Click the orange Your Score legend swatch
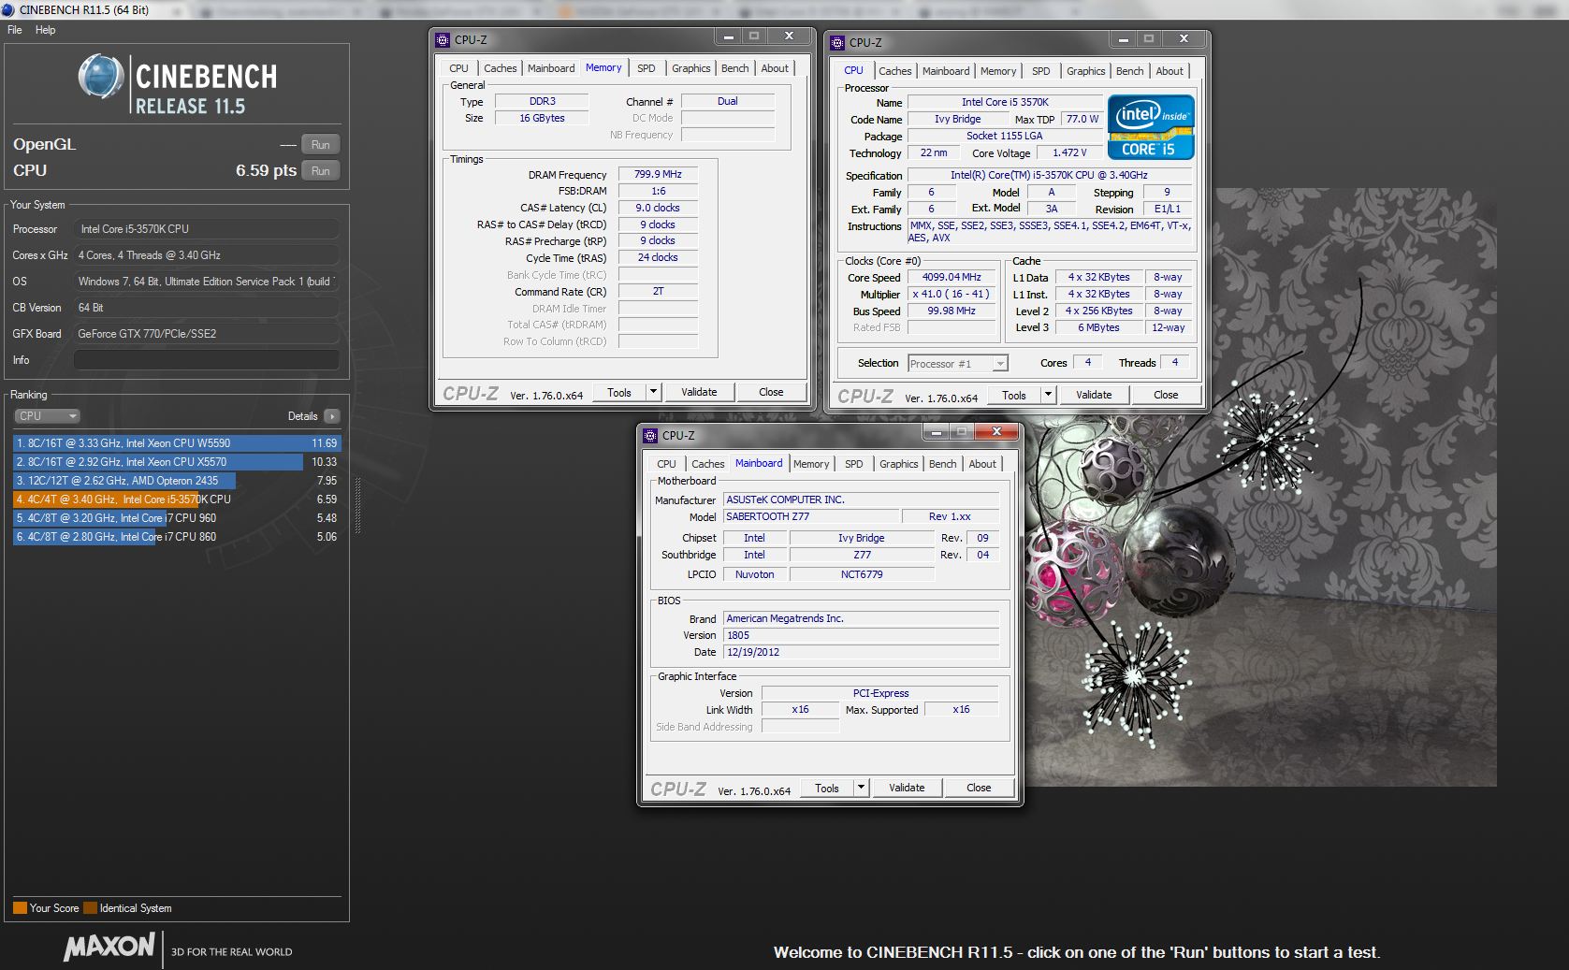 coord(20,908)
